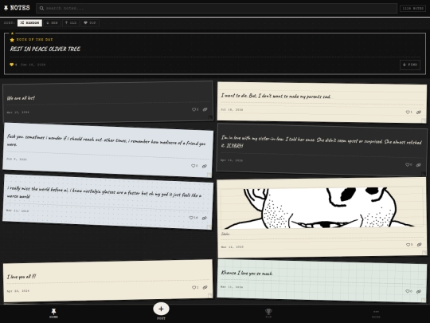Click the round plus Post button
The image size is (430, 323).
coord(161,309)
